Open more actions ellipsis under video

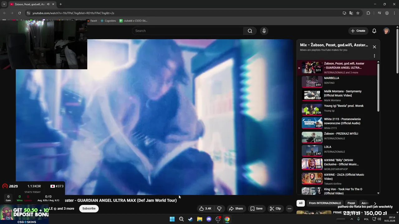tap(290, 208)
